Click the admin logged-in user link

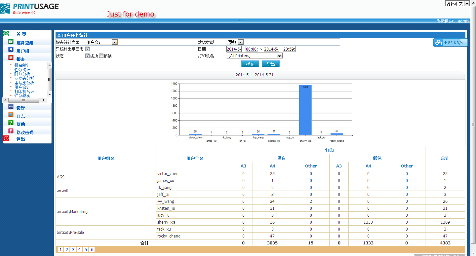(463, 21)
